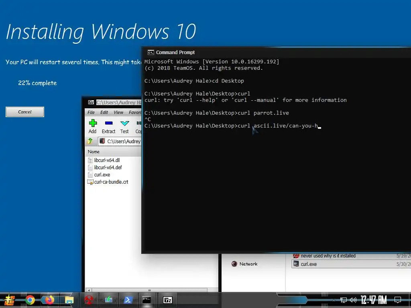The height and width of the screenshot is (308, 411).
Task: Click the certificate icon of curl-ca-bundle.crt
Action: tap(90, 182)
